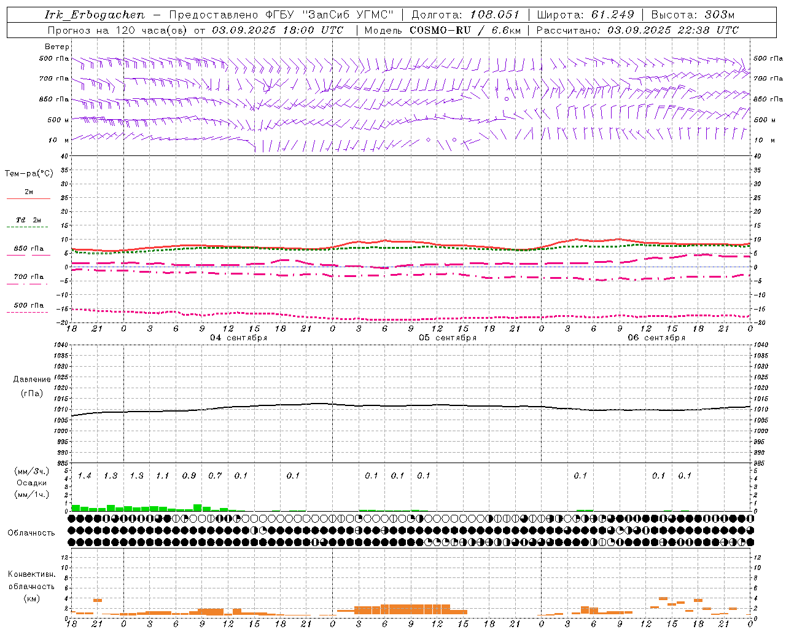Click the Тем-ра(°C) panel label
Viewport: 786px width, 629px height.
click(x=29, y=174)
